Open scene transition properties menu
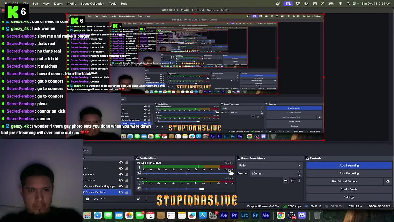 point(300,180)
